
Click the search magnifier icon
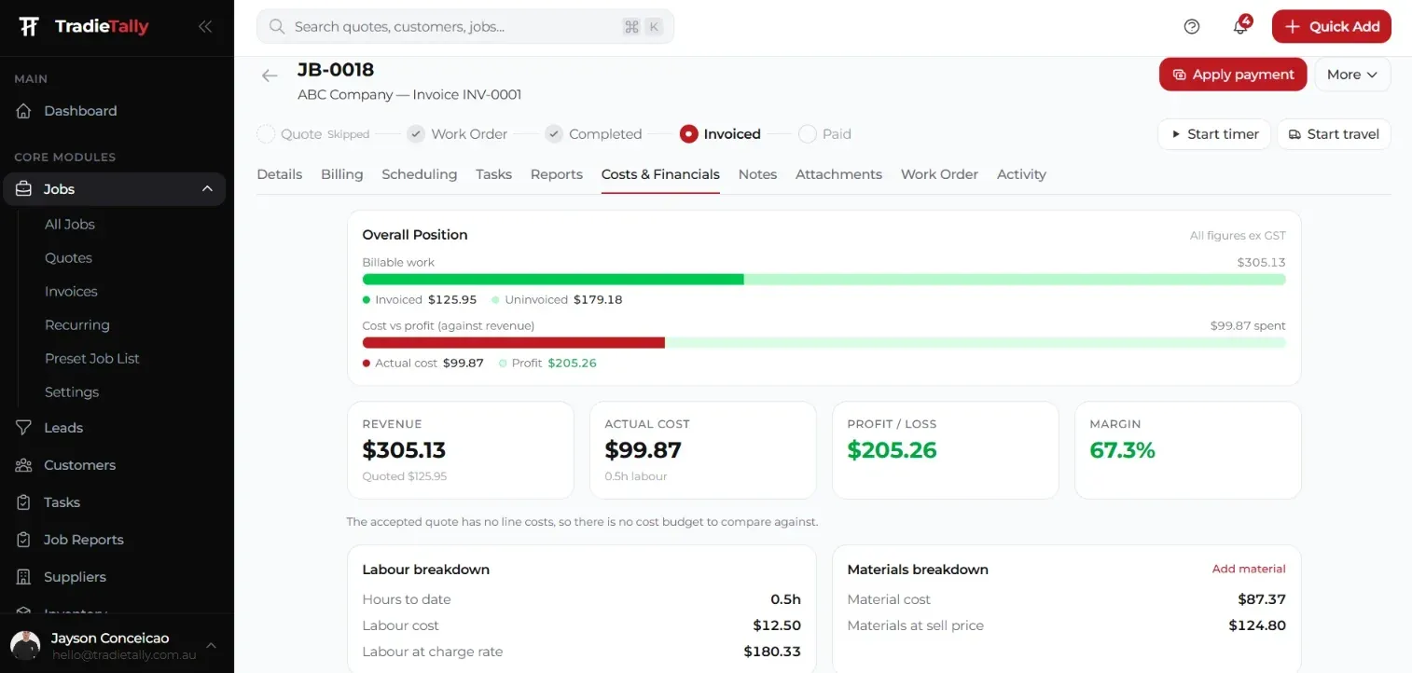[x=277, y=26]
